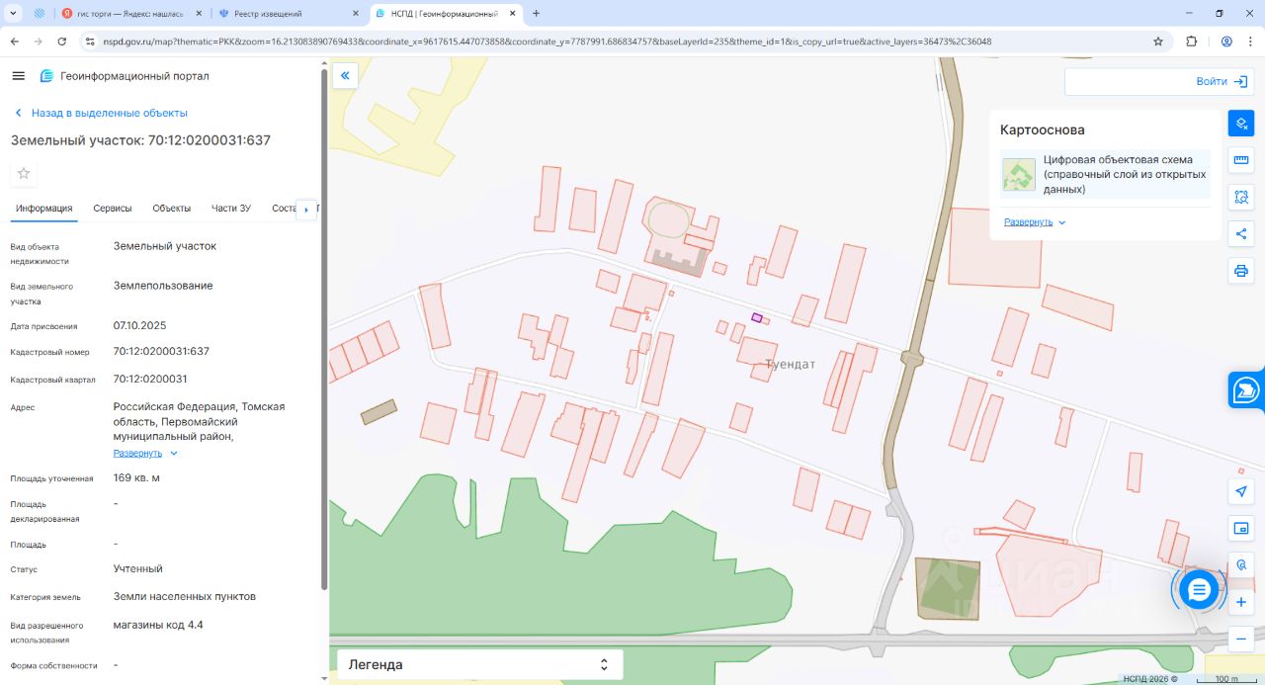Open the blue side assistant tab
Viewport: 1265px width, 685px height.
pyautogui.click(x=1247, y=390)
